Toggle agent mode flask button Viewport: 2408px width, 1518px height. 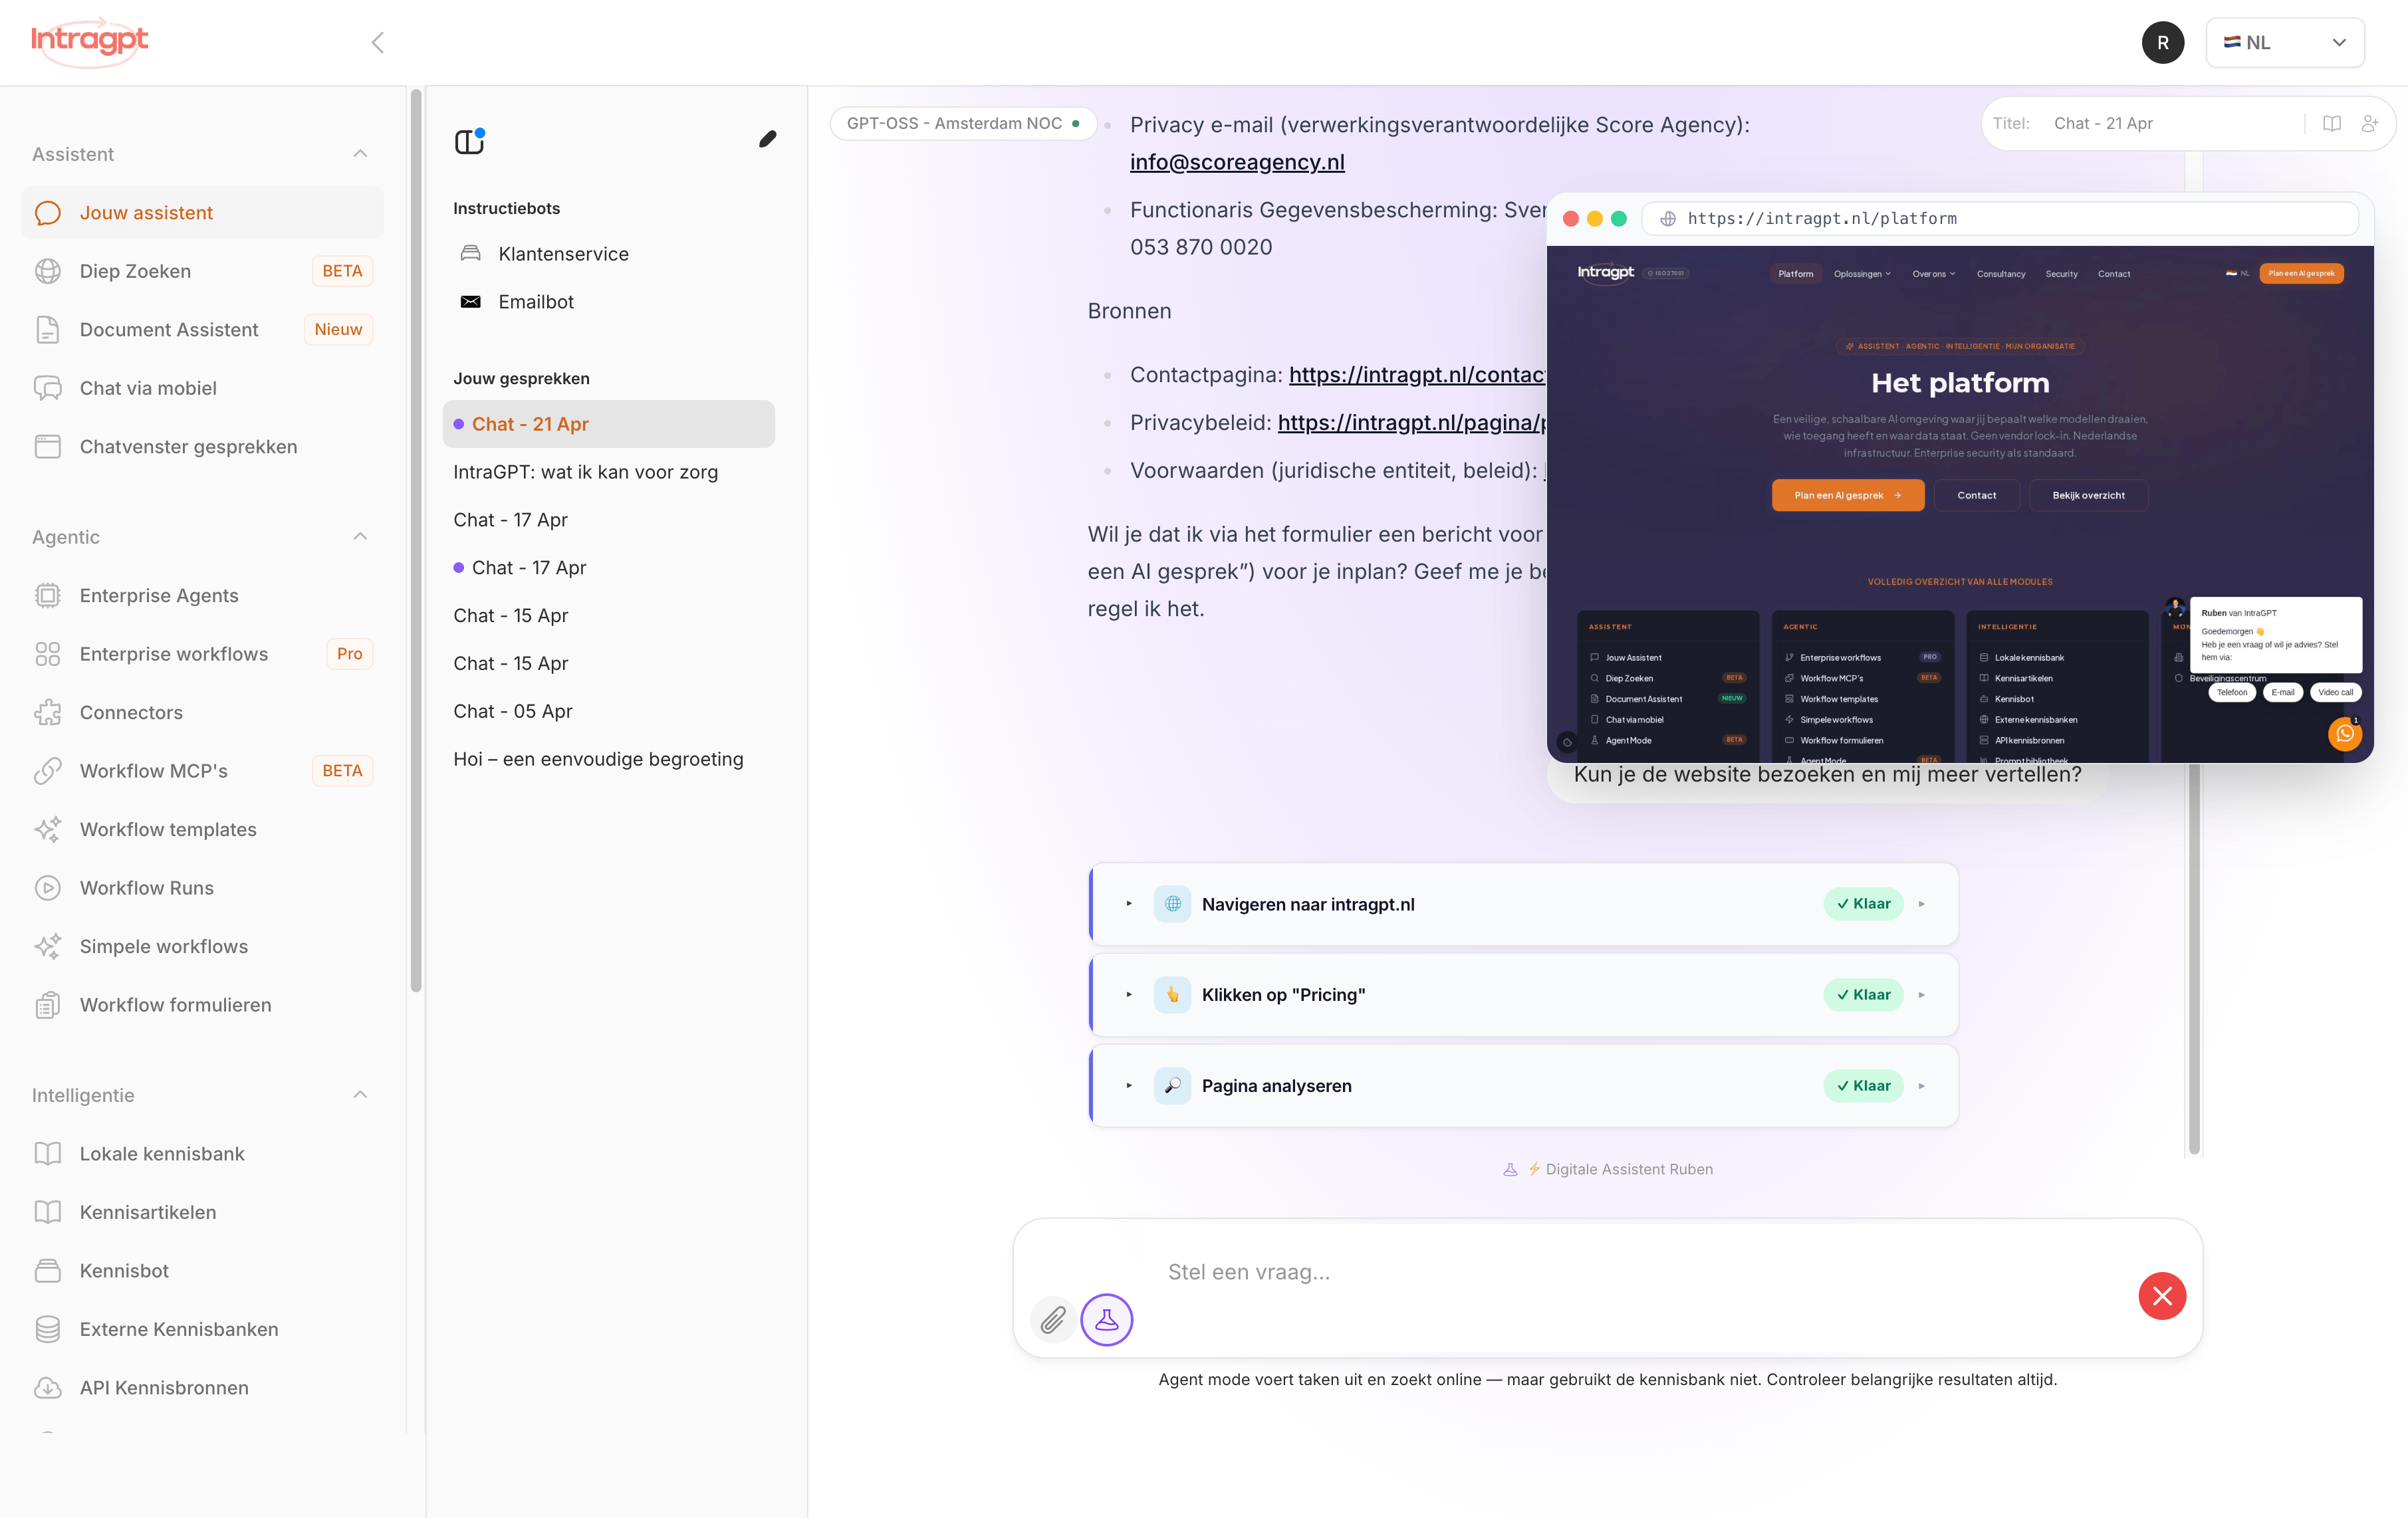[1107, 1320]
